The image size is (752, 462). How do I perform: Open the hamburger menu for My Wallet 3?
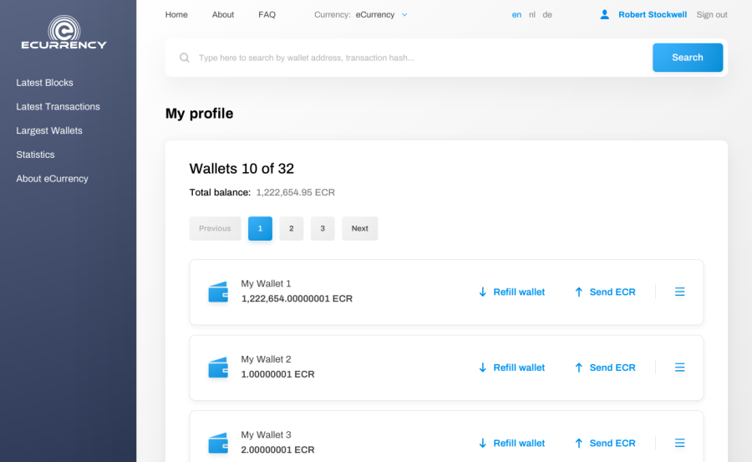point(679,443)
